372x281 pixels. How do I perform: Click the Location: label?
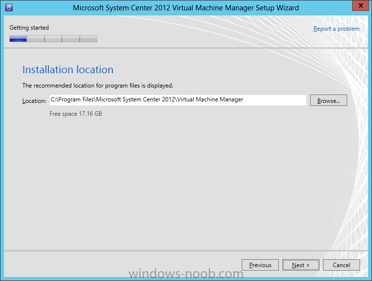(x=34, y=101)
